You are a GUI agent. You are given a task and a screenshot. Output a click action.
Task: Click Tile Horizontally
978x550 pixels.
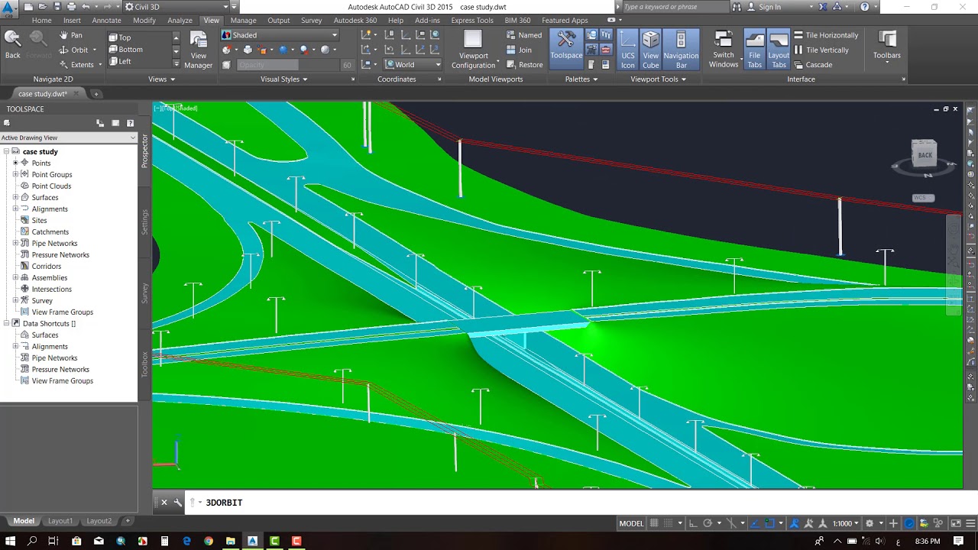pyautogui.click(x=826, y=35)
